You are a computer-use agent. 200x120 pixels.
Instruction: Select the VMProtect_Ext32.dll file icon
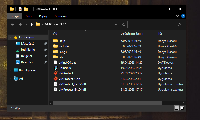click(x=56, y=84)
